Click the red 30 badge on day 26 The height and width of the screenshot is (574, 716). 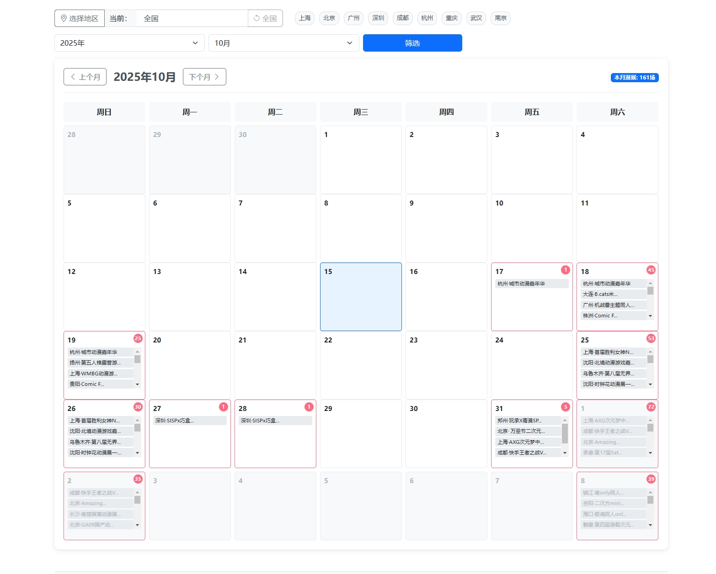(138, 407)
